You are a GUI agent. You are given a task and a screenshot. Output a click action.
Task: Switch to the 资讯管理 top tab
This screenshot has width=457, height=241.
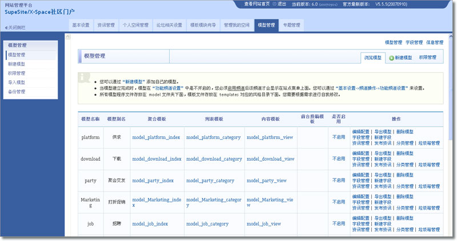click(x=106, y=25)
